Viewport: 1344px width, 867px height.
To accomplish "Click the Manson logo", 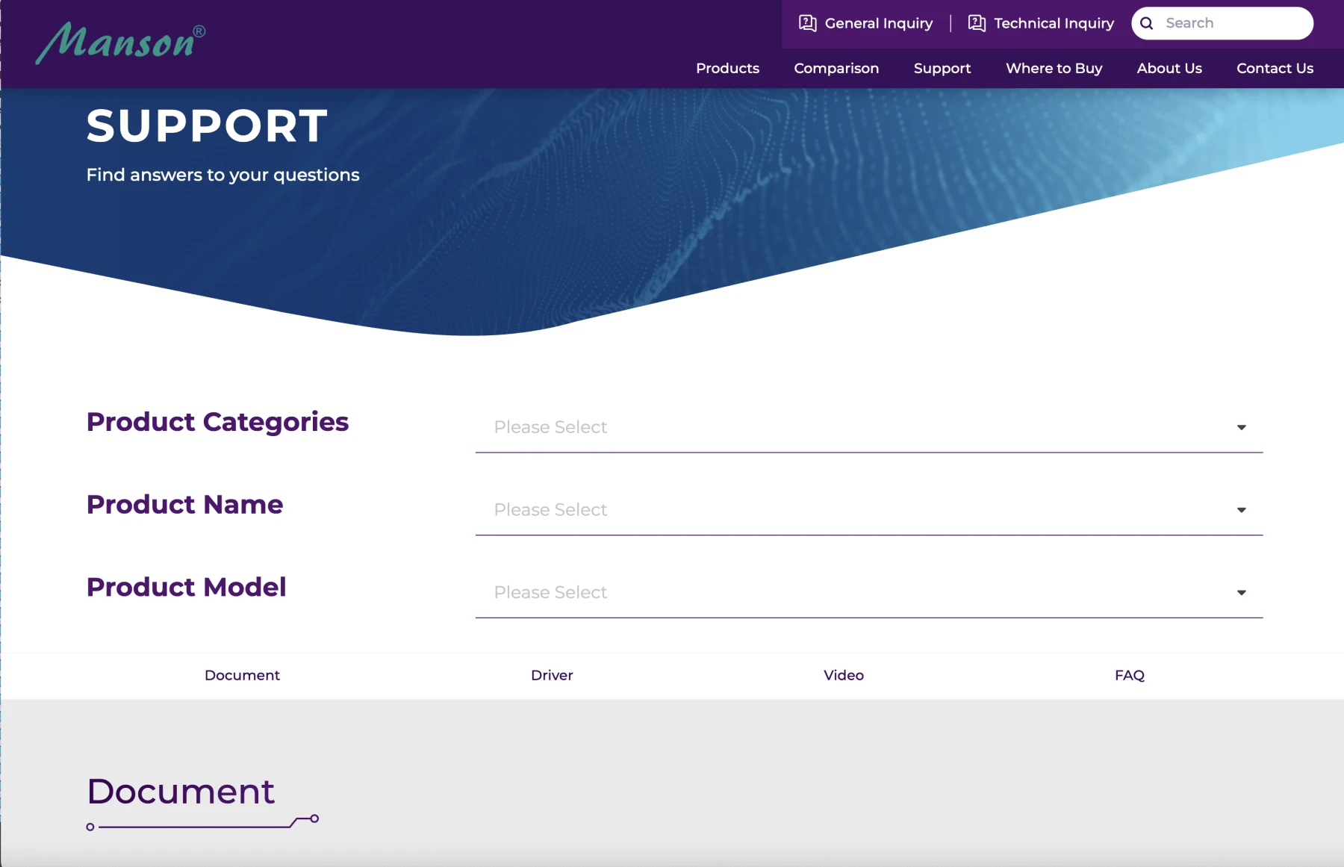I will click(120, 43).
